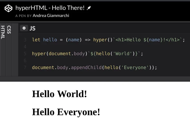Viewport: 190px width, 125px height.
Task: Click the 'let hello' code line
Action: point(108,40)
